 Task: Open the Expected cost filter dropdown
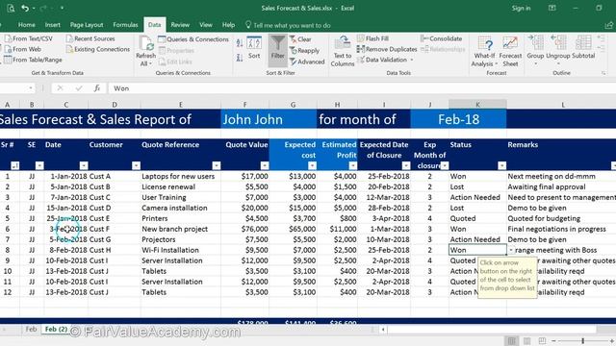click(312, 165)
